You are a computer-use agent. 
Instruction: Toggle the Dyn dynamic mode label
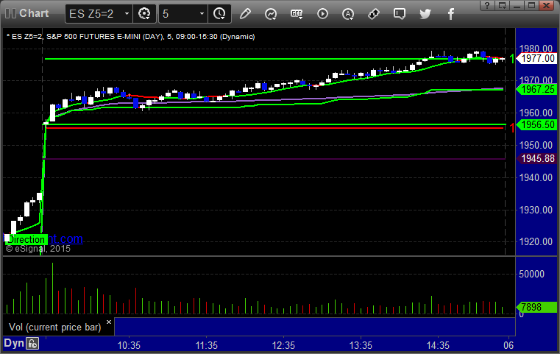tap(13, 343)
